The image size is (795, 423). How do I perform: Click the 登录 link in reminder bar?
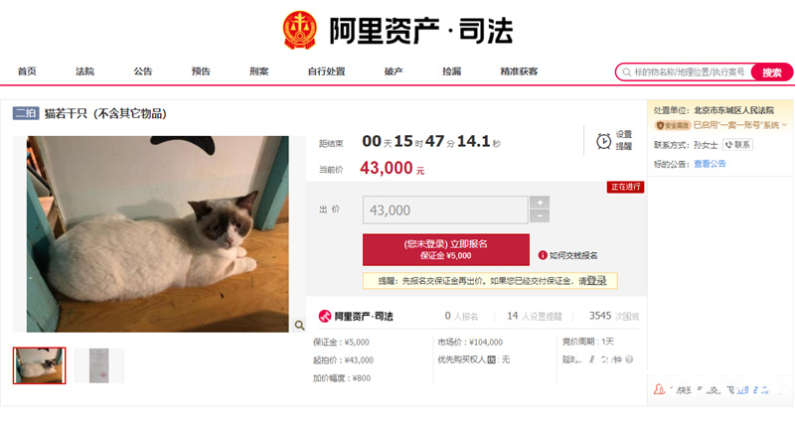[x=596, y=281]
